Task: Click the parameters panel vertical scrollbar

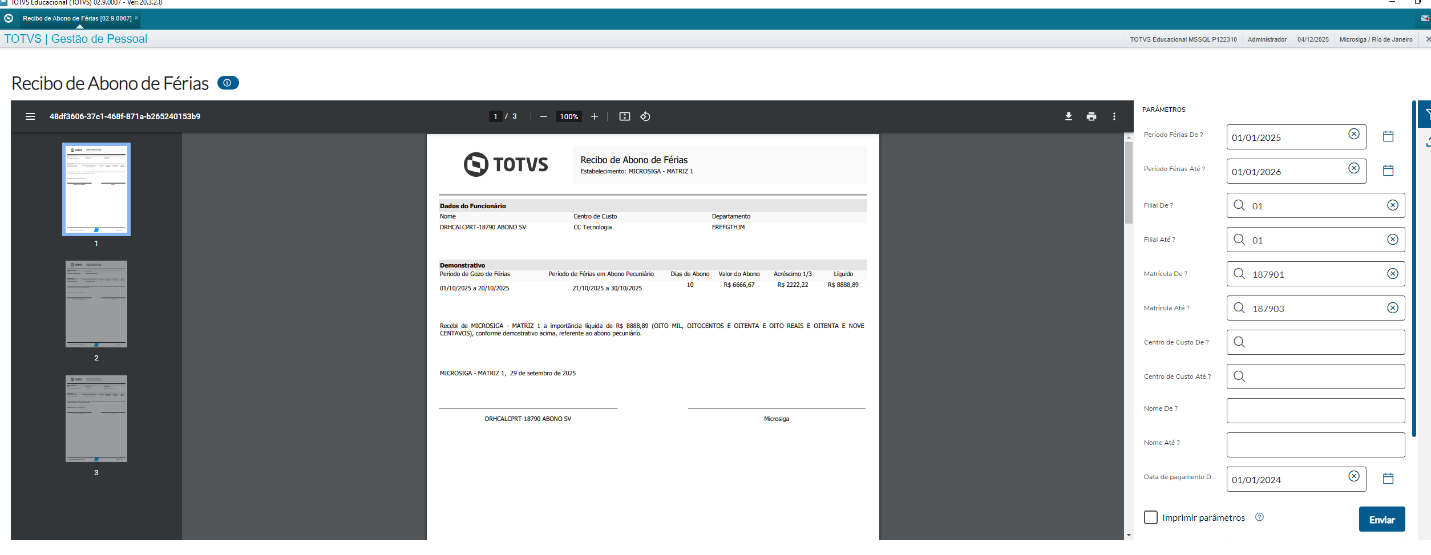Action: click(x=1414, y=268)
